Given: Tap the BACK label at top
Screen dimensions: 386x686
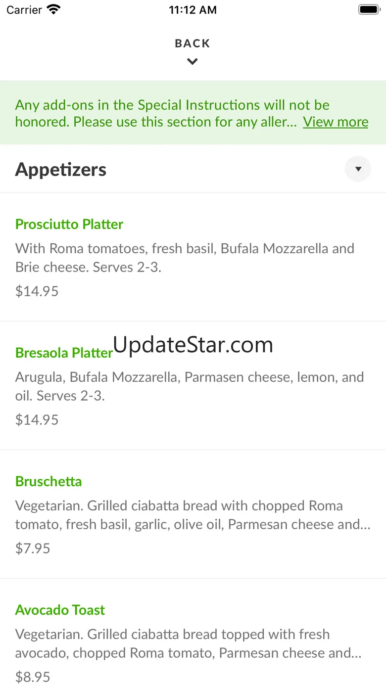Looking at the screenshot, I should [x=193, y=44].
